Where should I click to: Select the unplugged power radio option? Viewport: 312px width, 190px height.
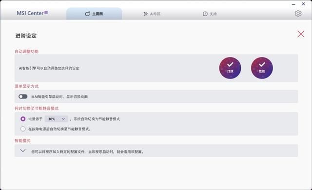(x=23, y=129)
